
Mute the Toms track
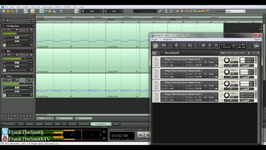tap(8, 80)
